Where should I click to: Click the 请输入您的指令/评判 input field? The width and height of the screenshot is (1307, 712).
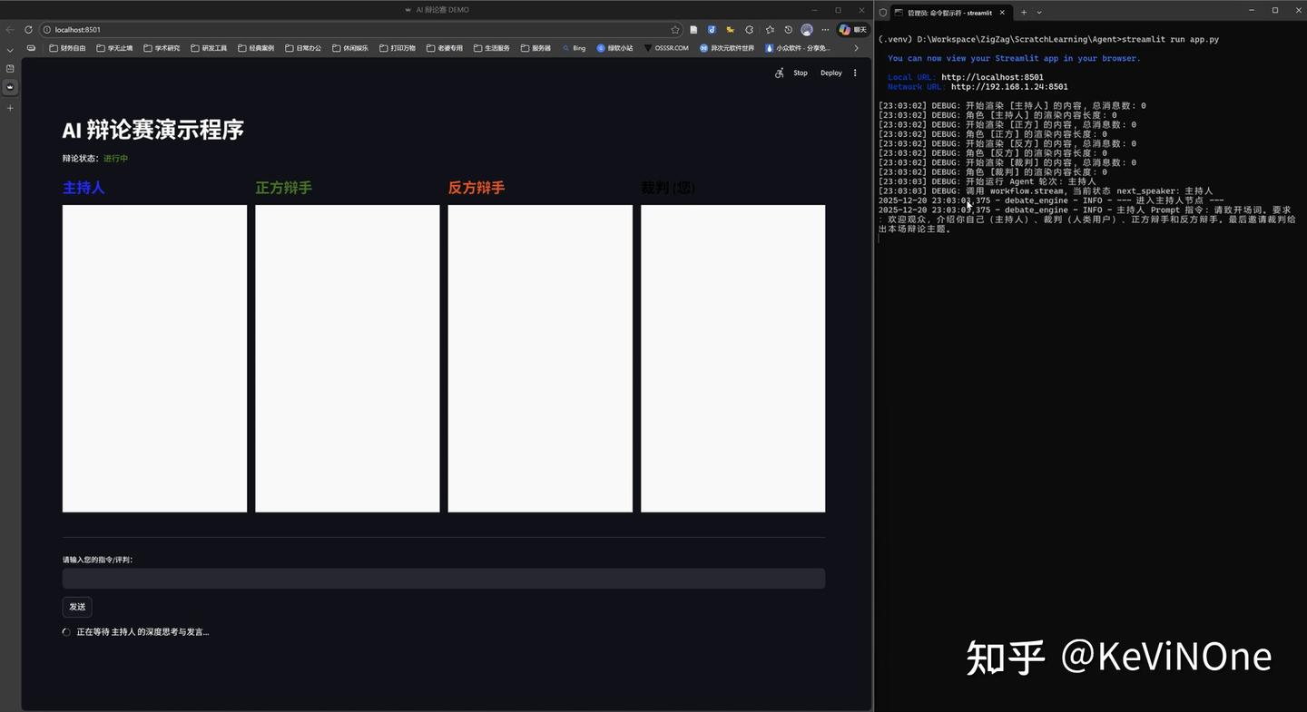tap(443, 578)
